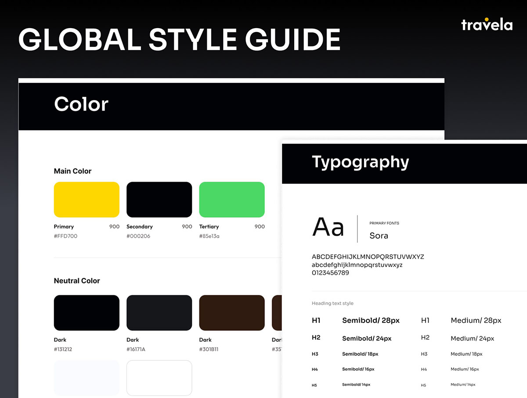Click the Dark label above #16171A

pos(133,340)
